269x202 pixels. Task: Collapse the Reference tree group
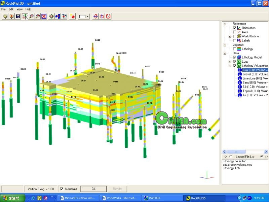(225, 24)
